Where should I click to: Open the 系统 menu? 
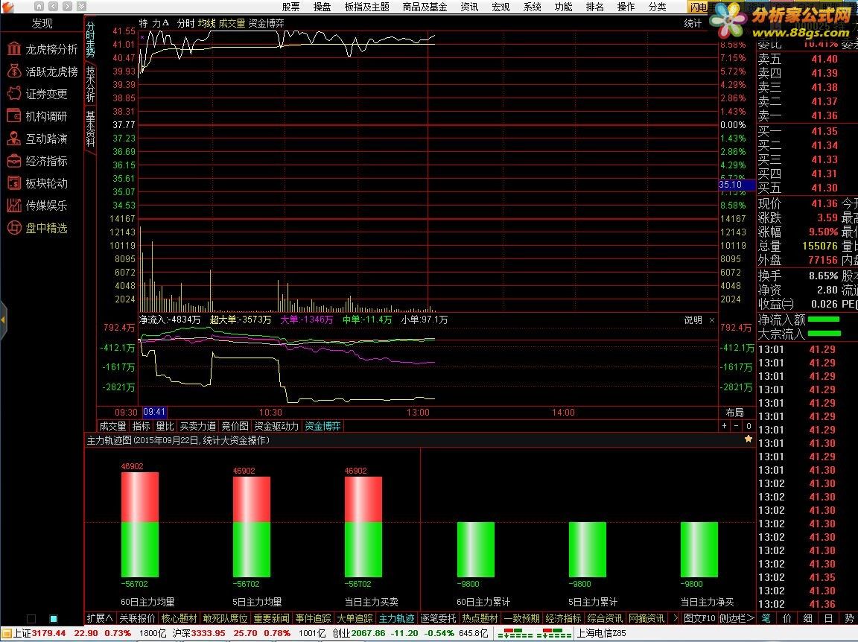[x=533, y=7]
